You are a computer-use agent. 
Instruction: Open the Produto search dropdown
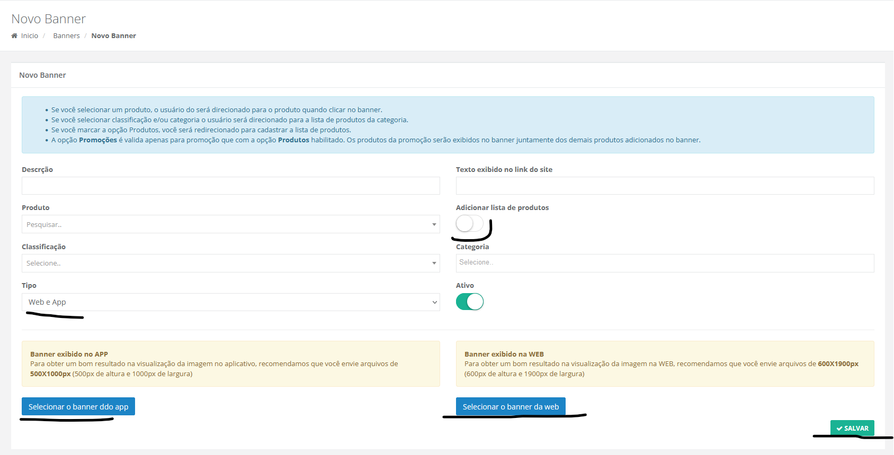[230, 224]
